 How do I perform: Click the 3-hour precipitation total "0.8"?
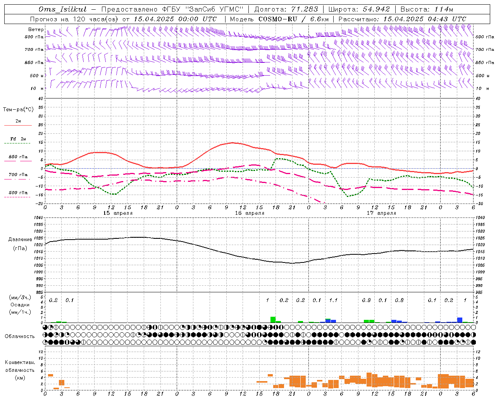pos(399,300)
